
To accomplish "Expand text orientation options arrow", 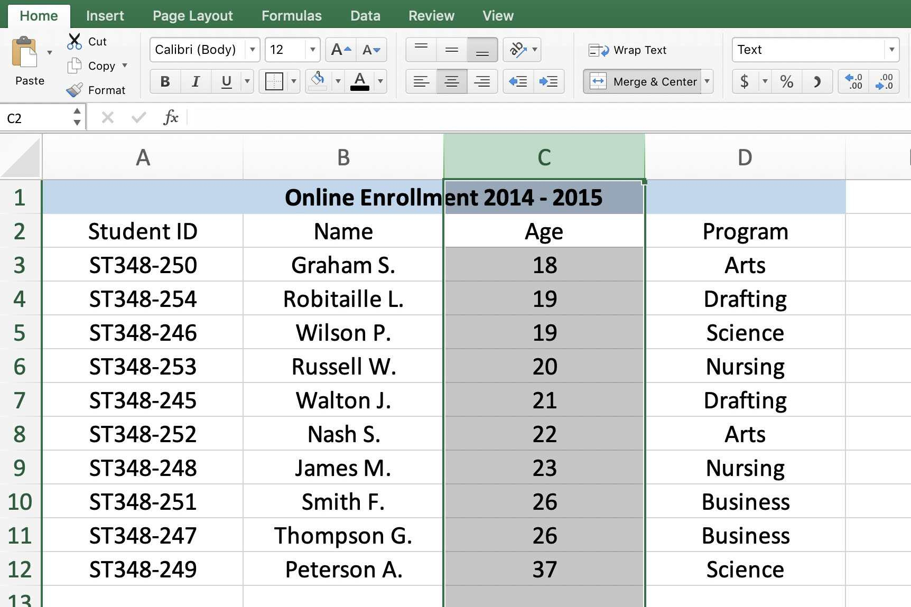I will pos(535,50).
